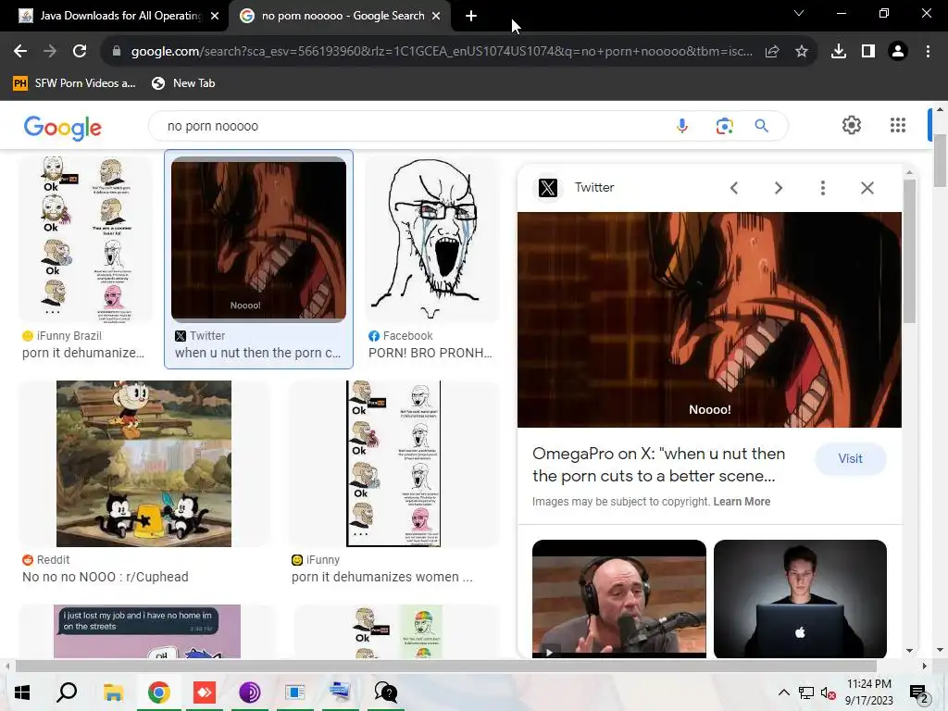Image resolution: width=948 pixels, height=711 pixels.
Task: Search by image with the Google Lens icon
Action: pos(724,126)
